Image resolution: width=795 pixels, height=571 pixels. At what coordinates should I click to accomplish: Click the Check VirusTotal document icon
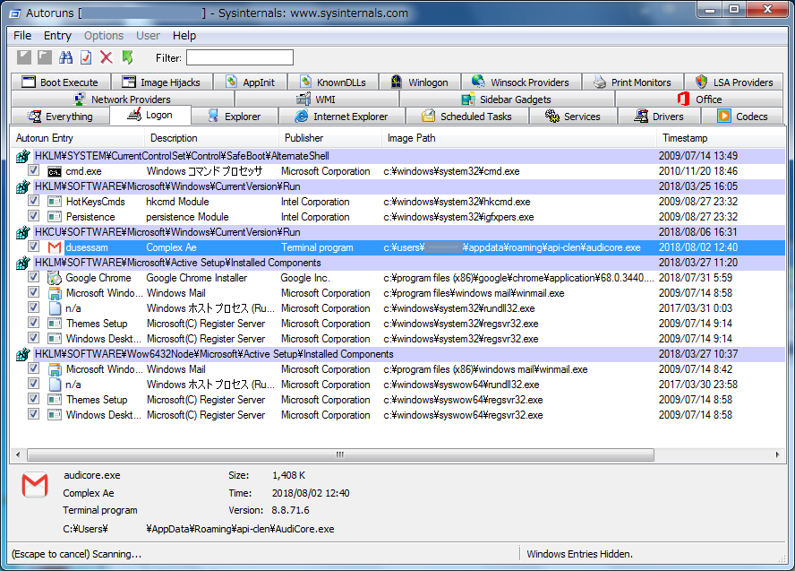coord(86,57)
